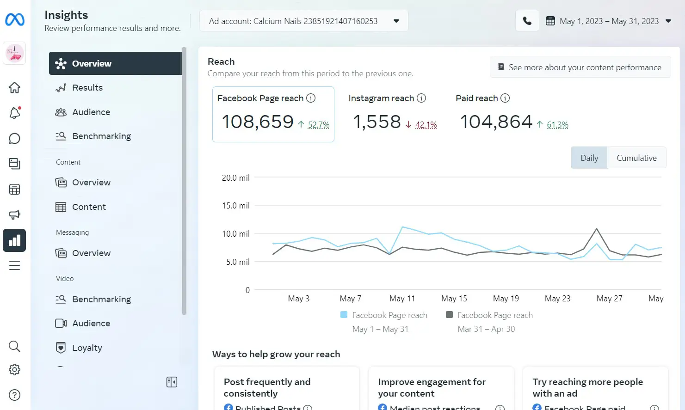Open Notifications bell icon
Viewport: 685px width, 410px height.
14,113
